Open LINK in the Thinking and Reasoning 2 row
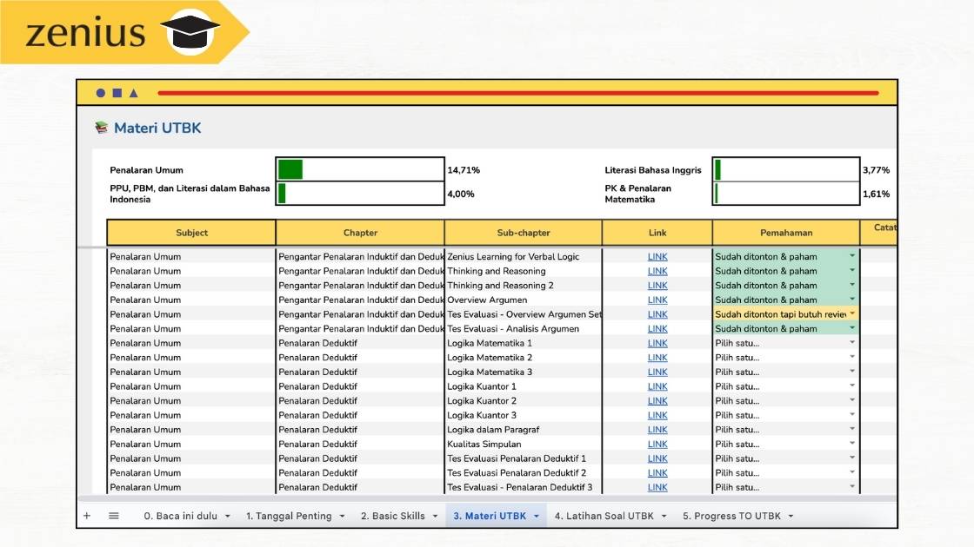The width and height of the screenshot is (974, 547). (x=657, y=286)
